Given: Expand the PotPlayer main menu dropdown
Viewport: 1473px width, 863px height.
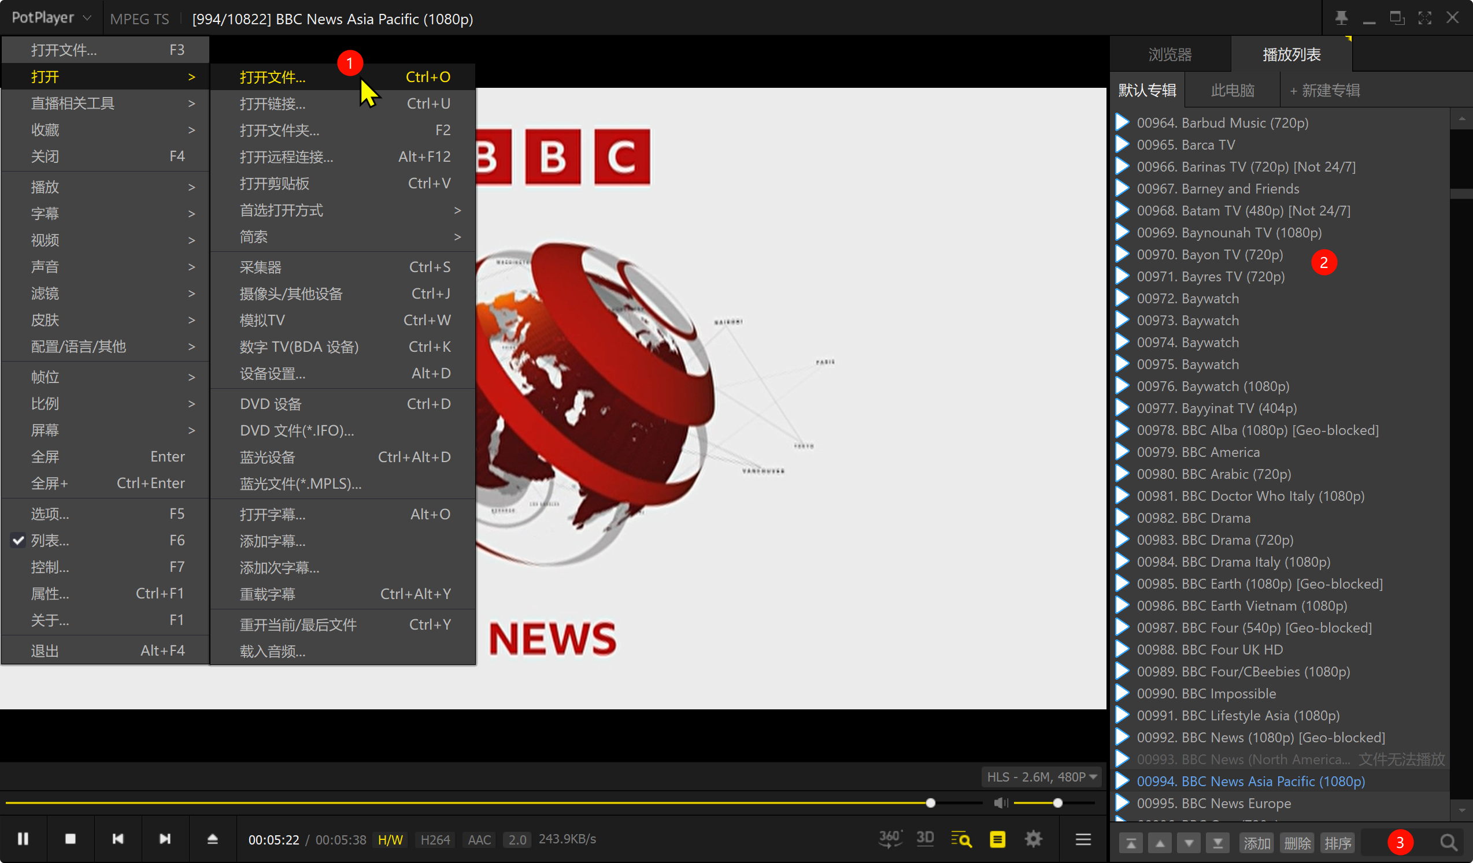Looking at the screenshot, I should (51, 18).
